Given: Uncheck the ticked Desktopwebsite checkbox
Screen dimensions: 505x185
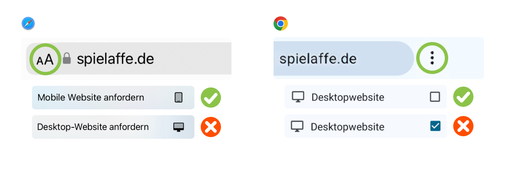Looking at the screenshot, I should point(435,126).
